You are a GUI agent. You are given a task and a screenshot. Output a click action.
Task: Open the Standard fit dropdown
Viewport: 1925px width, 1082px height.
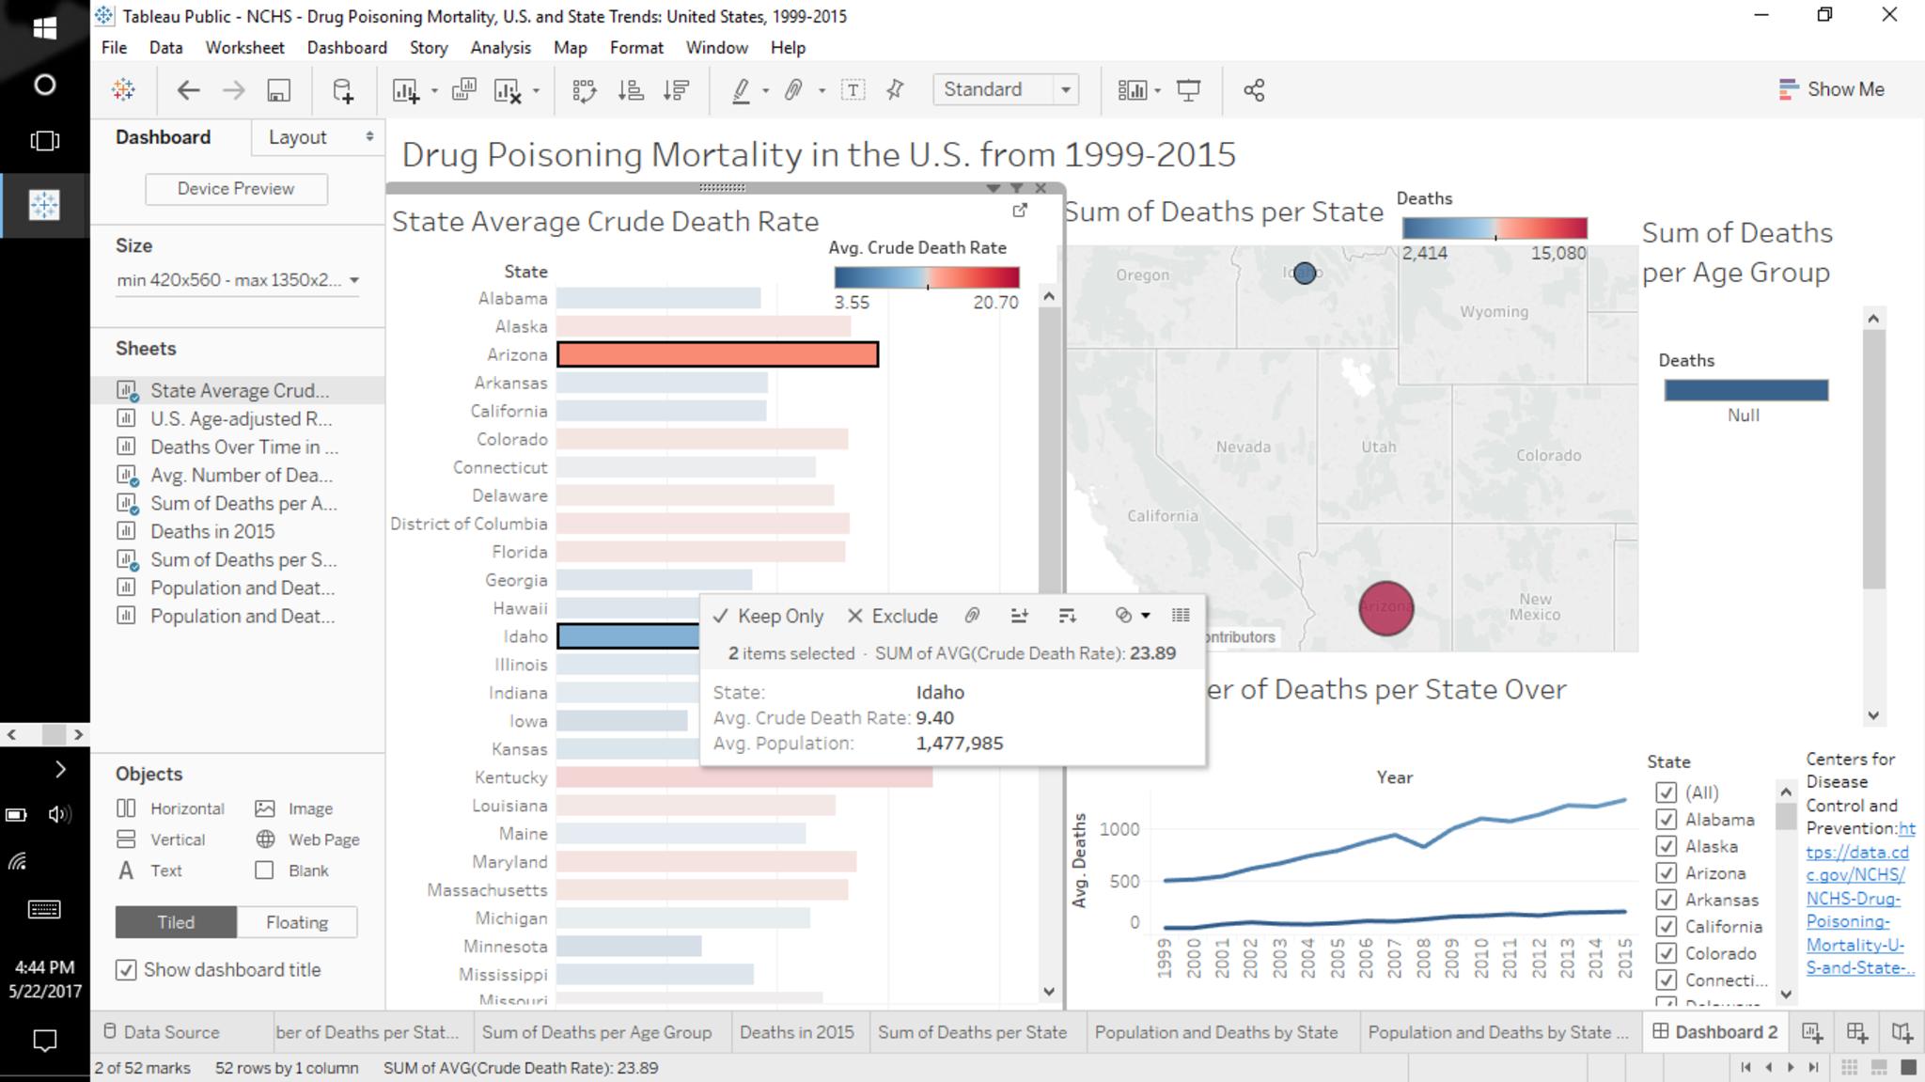(1065, 90)
